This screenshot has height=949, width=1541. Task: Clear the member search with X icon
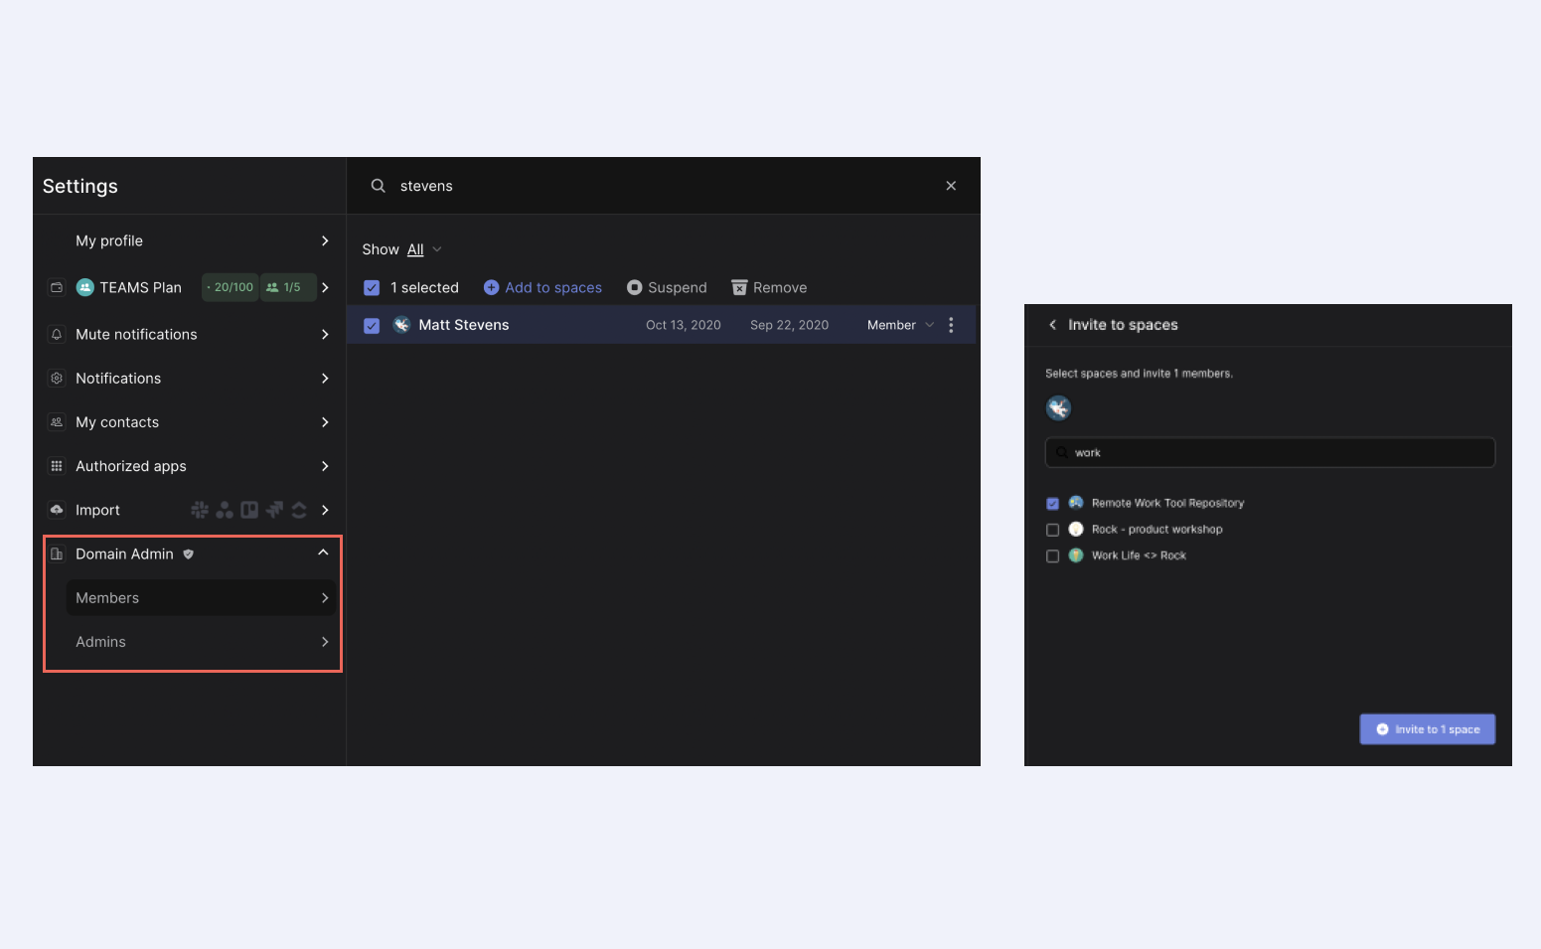click(951, 186)
